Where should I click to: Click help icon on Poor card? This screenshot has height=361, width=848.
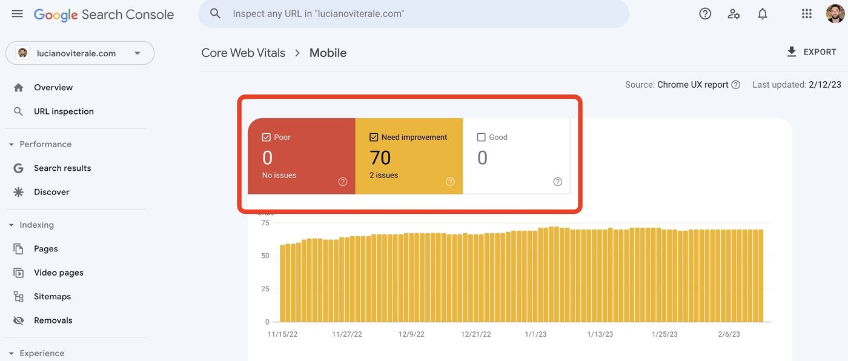(x=343, y=182)
